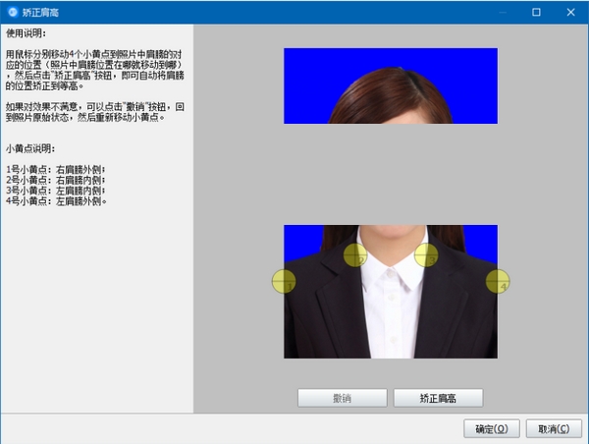Screen dimensions: 589x444
Task: Select yellow marker 2 at right inner shoulder
Action: point(354,255)
